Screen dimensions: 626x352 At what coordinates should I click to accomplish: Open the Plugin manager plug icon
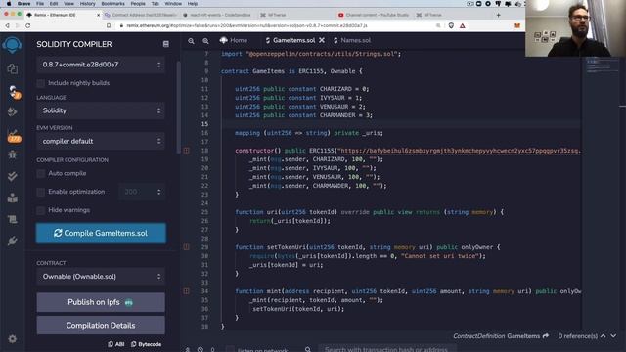[x=13, y=241]
